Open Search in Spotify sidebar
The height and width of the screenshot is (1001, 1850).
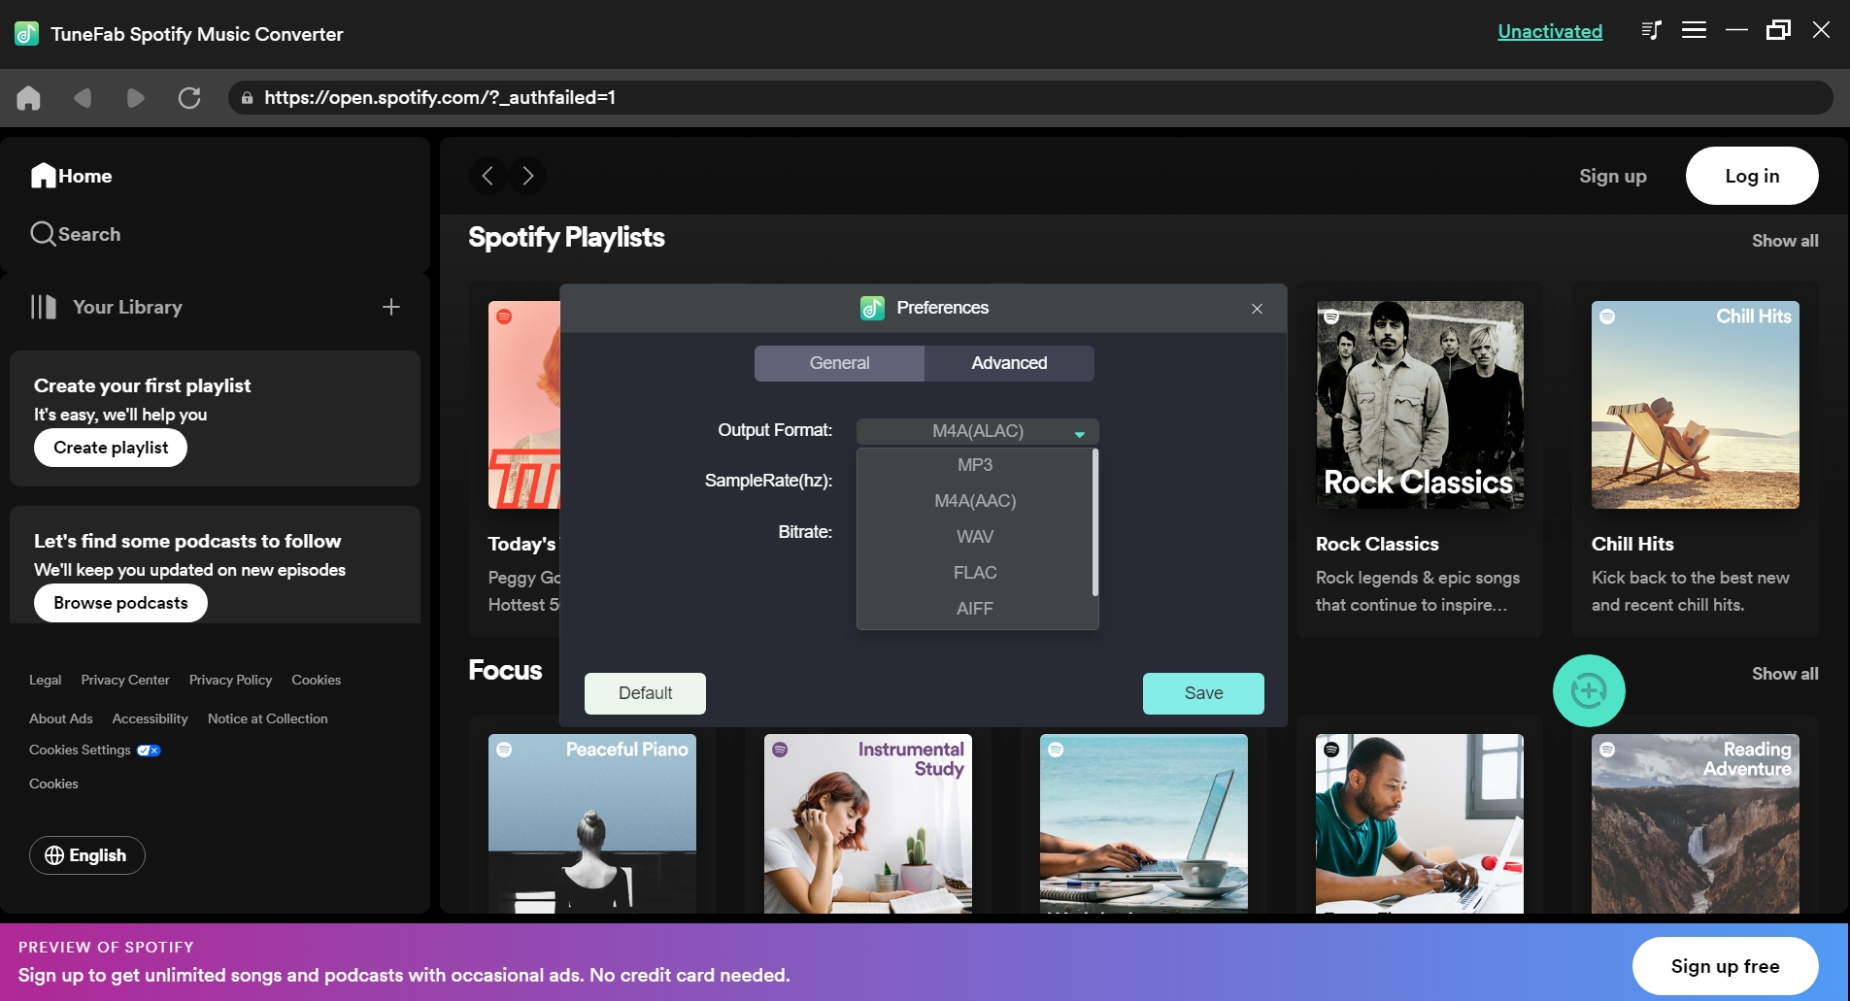pyautogui.click(x=76, y=234)
